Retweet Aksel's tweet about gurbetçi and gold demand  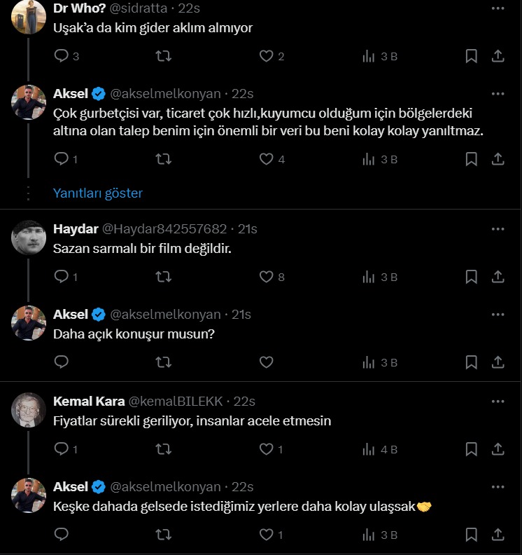click(163, 159)
